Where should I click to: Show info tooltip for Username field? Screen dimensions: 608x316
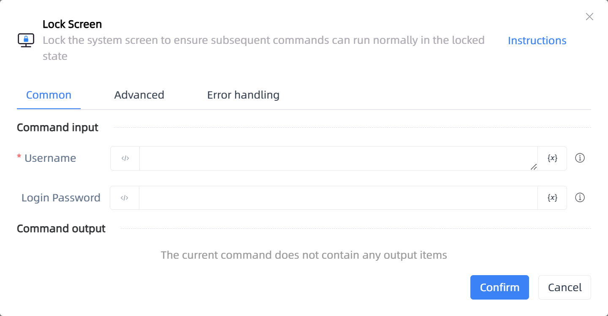tap(580, 158)
